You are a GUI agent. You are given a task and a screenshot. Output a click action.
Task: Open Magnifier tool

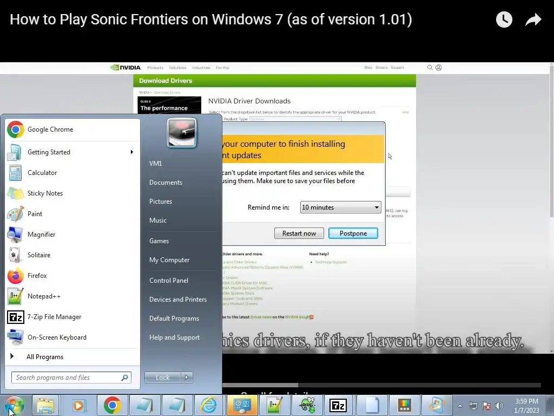[72, 234]
